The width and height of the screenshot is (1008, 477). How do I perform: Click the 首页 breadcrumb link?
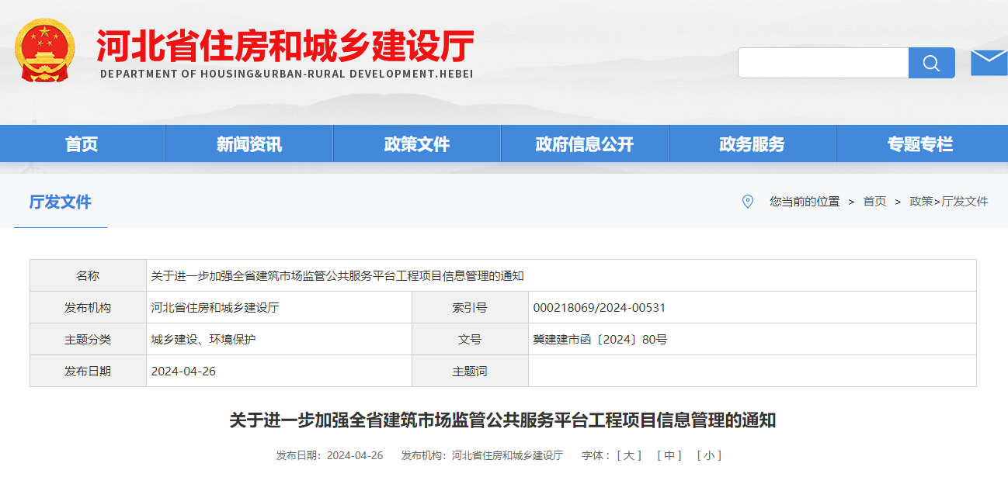pos(874,201)
